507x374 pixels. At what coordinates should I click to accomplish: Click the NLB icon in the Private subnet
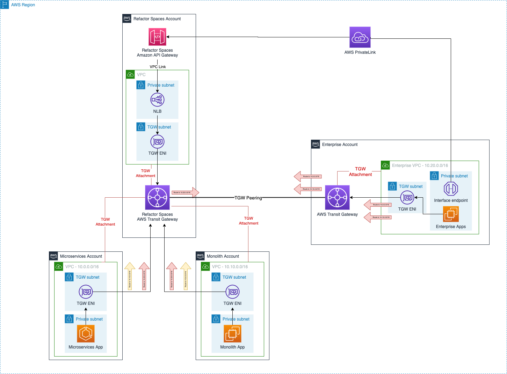[158, 100]
